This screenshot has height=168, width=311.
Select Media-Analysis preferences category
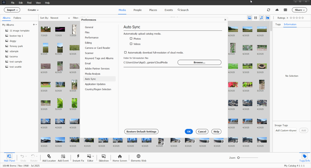[x=93, y=74]
